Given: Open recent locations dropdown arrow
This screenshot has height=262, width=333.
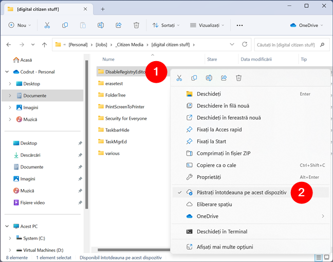Looking at the screenshot, I should pyautogui.click(x=33, y=45).
